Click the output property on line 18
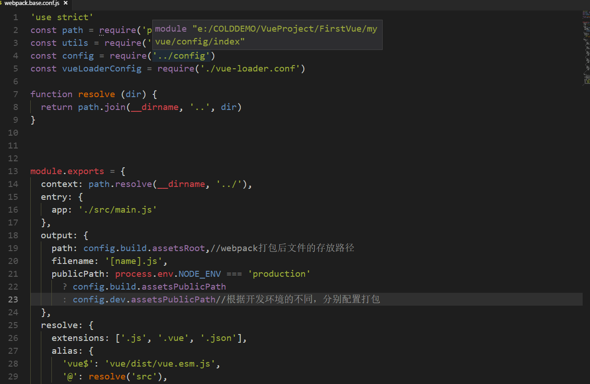This screenshot has height=384, width=590. [57, 235]
